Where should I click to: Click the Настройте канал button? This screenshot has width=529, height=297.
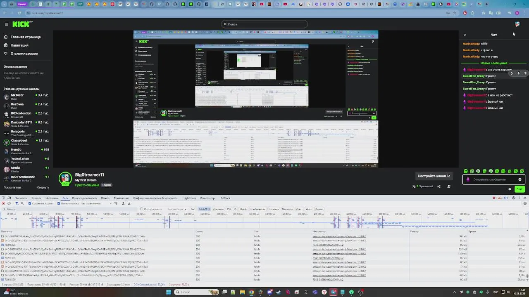[434, 176]
